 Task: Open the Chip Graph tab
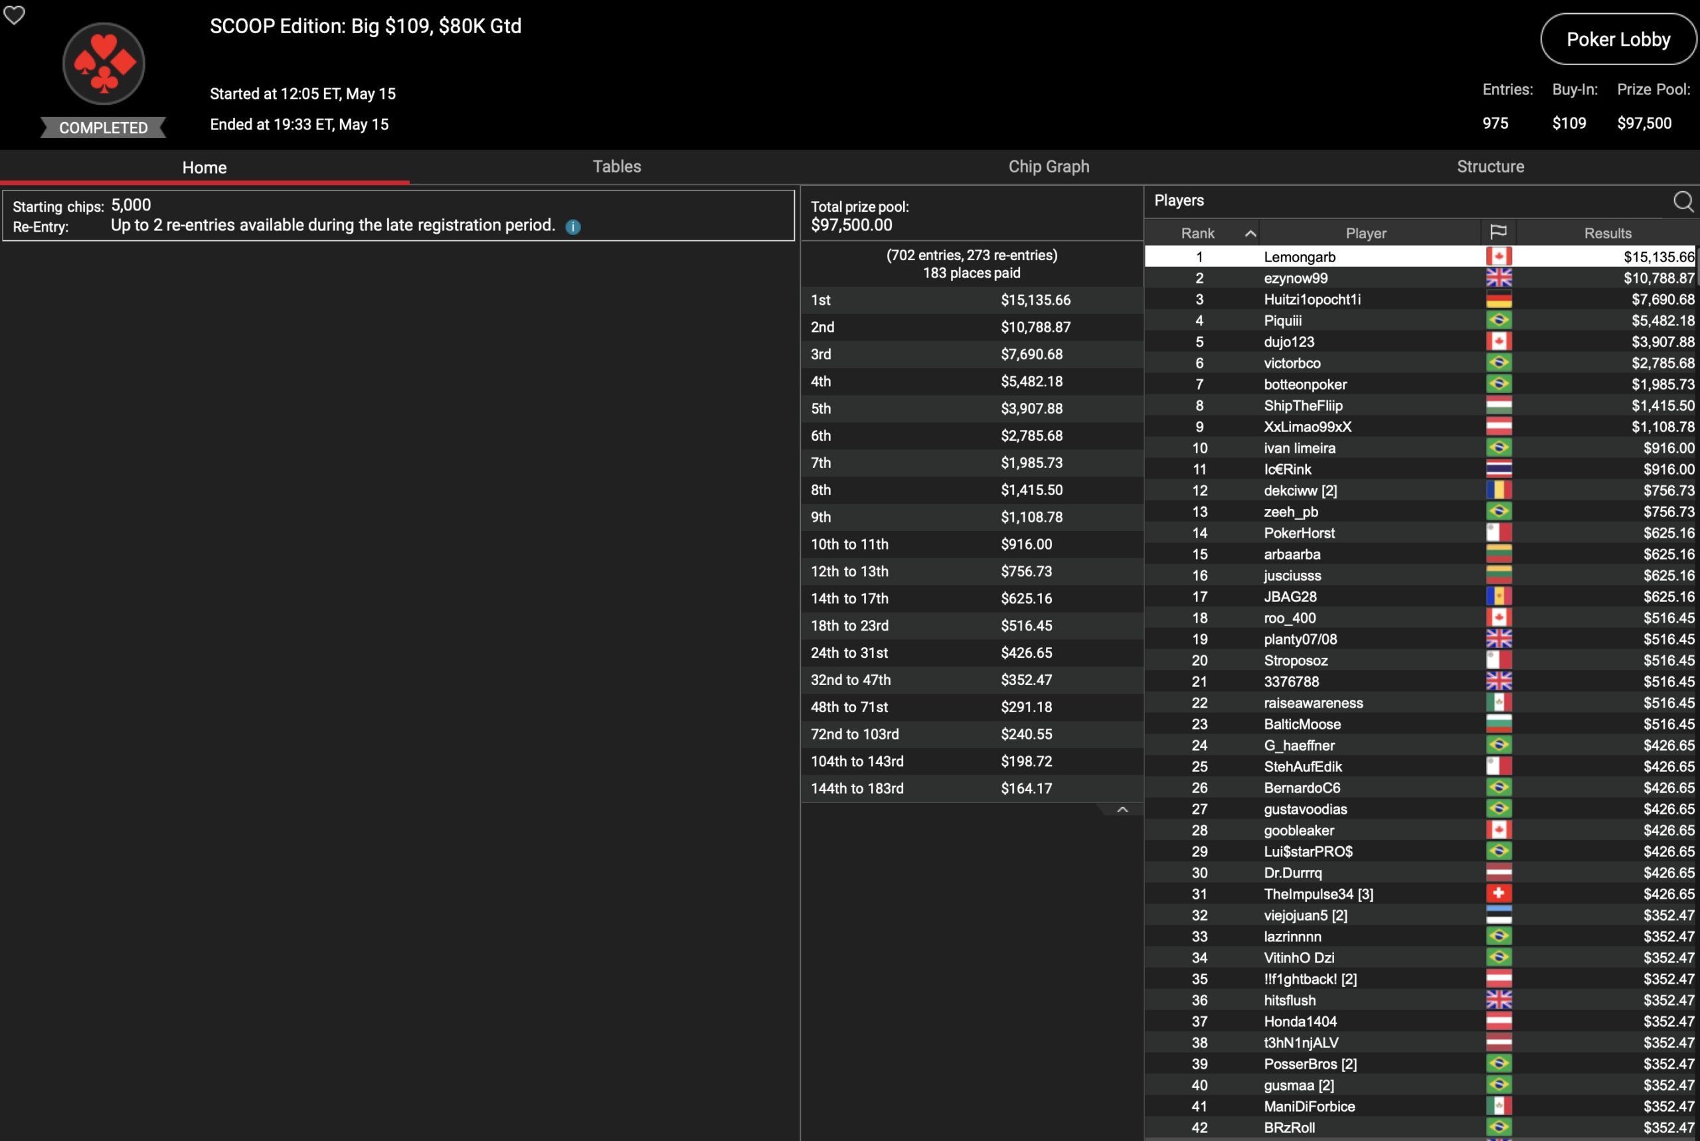[x=1049, y=167]
